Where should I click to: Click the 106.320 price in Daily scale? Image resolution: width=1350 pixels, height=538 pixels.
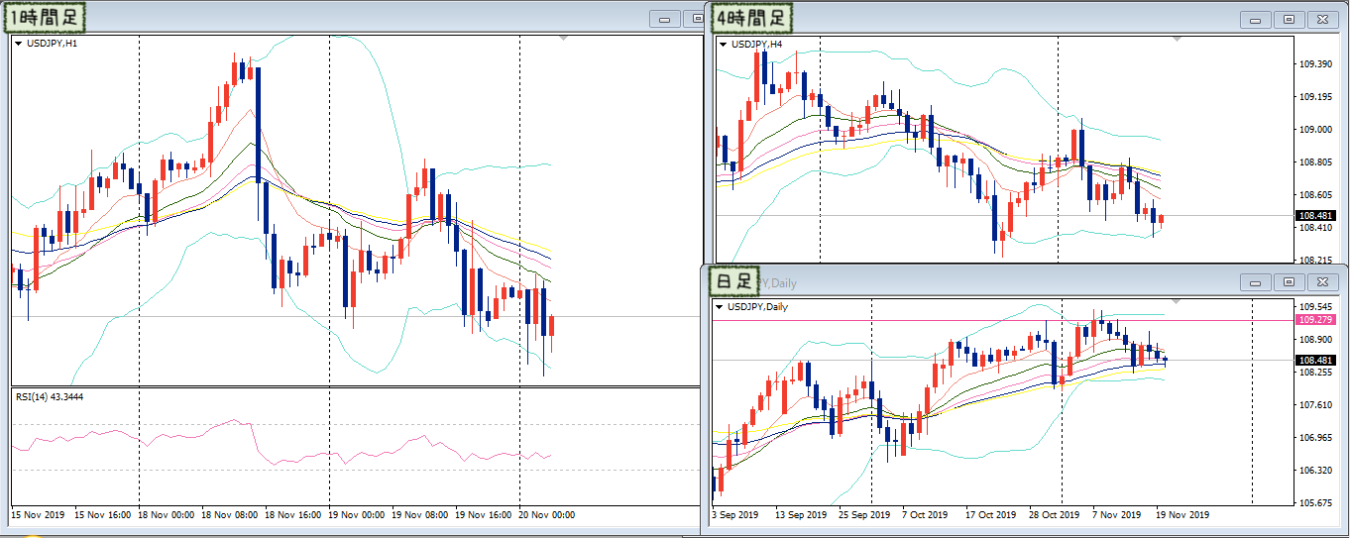click(1314, 470)
